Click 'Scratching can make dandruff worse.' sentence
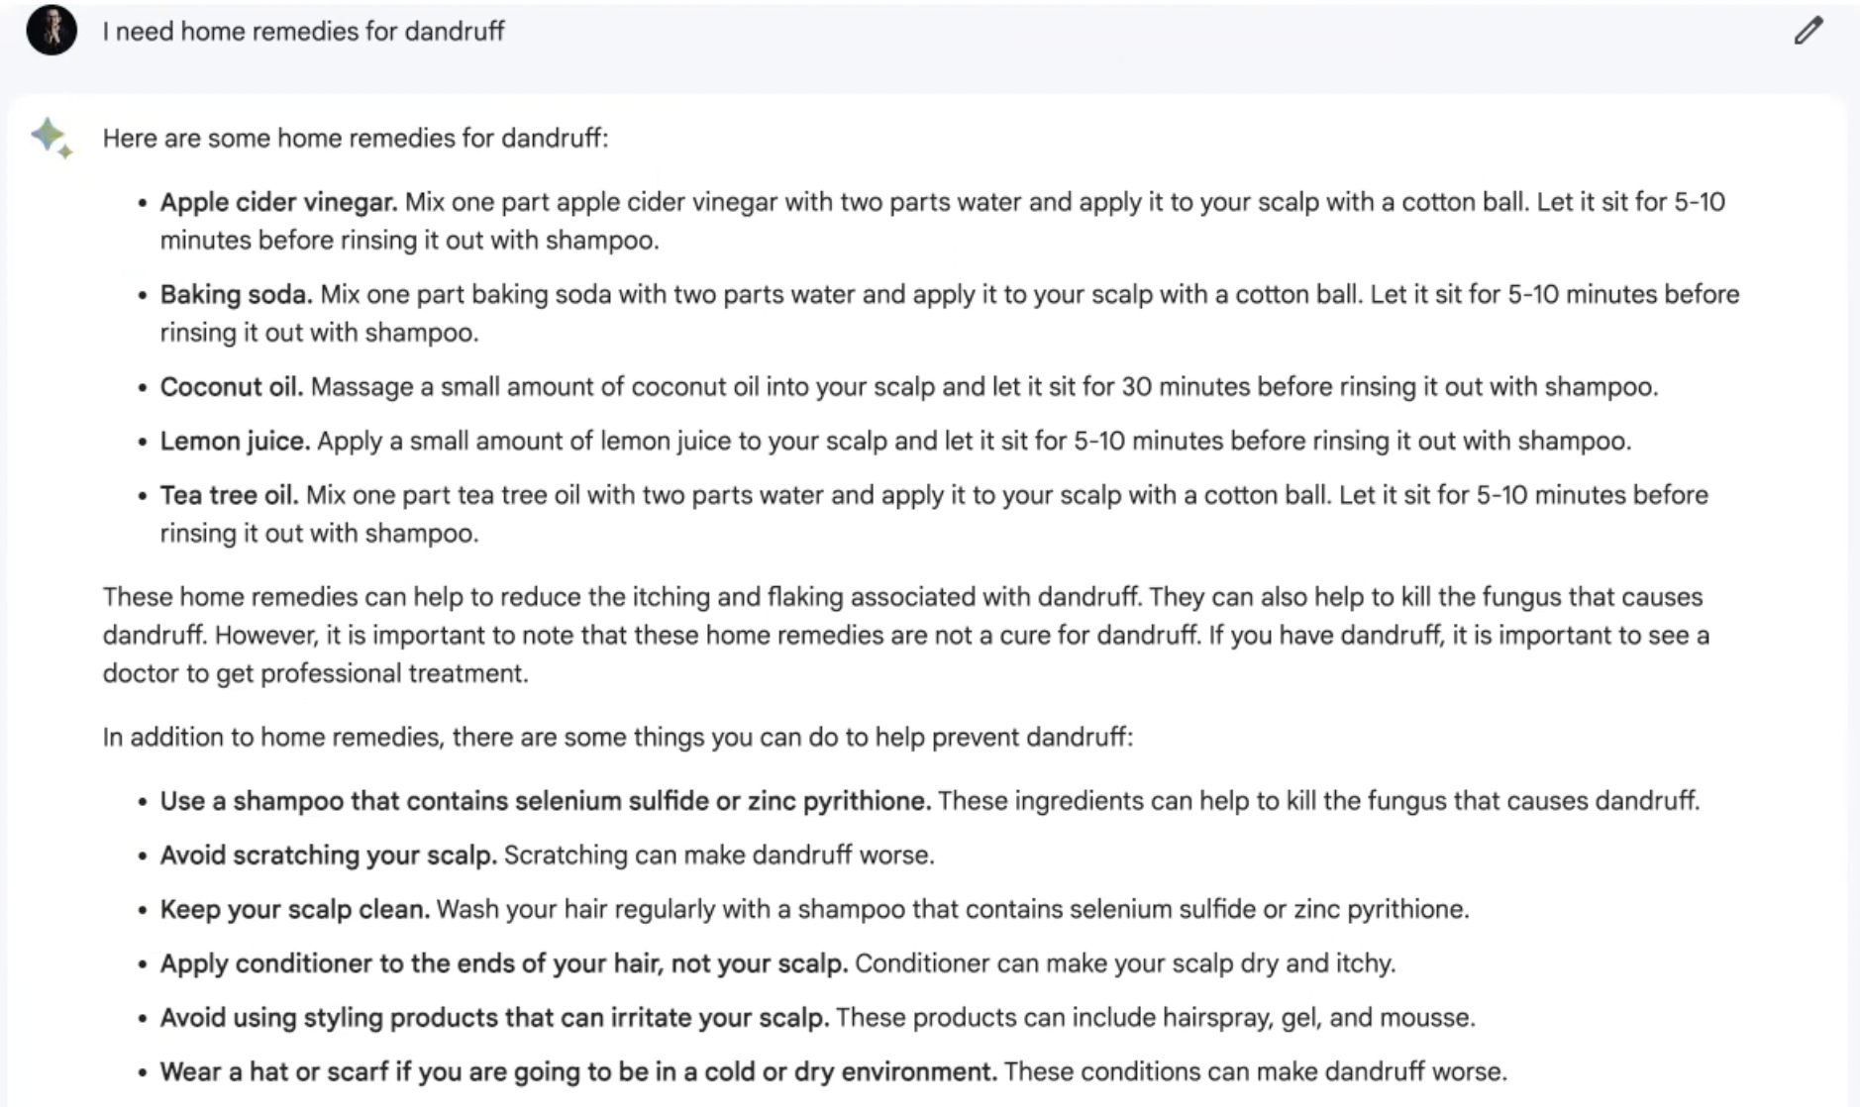1860x1107 pixels. [719, 855]
